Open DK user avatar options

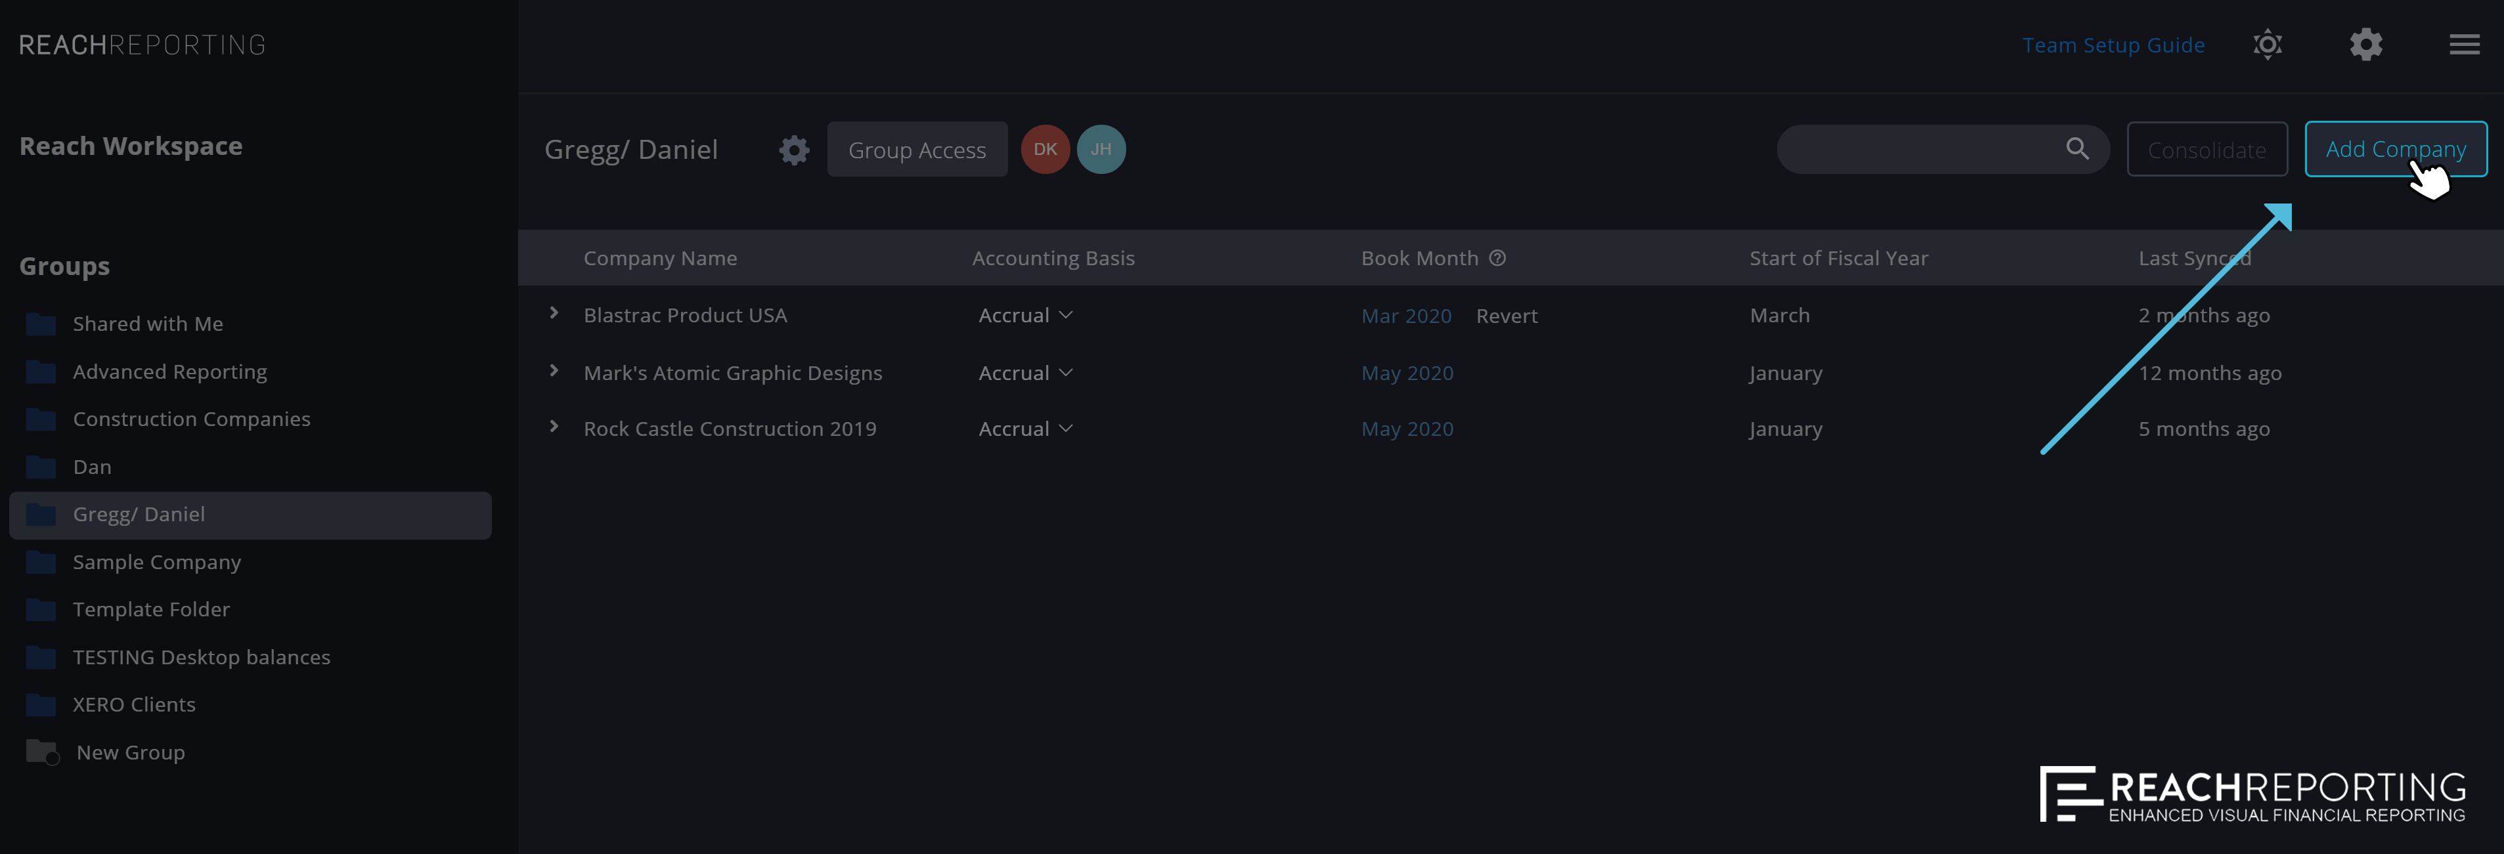(1043, 148)
